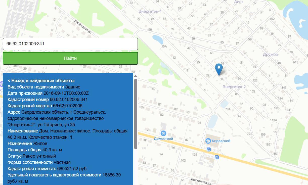Click the Энергетик-2 label on the map
This screenshot has width=308, height=185.
click(x=234, y=87)
